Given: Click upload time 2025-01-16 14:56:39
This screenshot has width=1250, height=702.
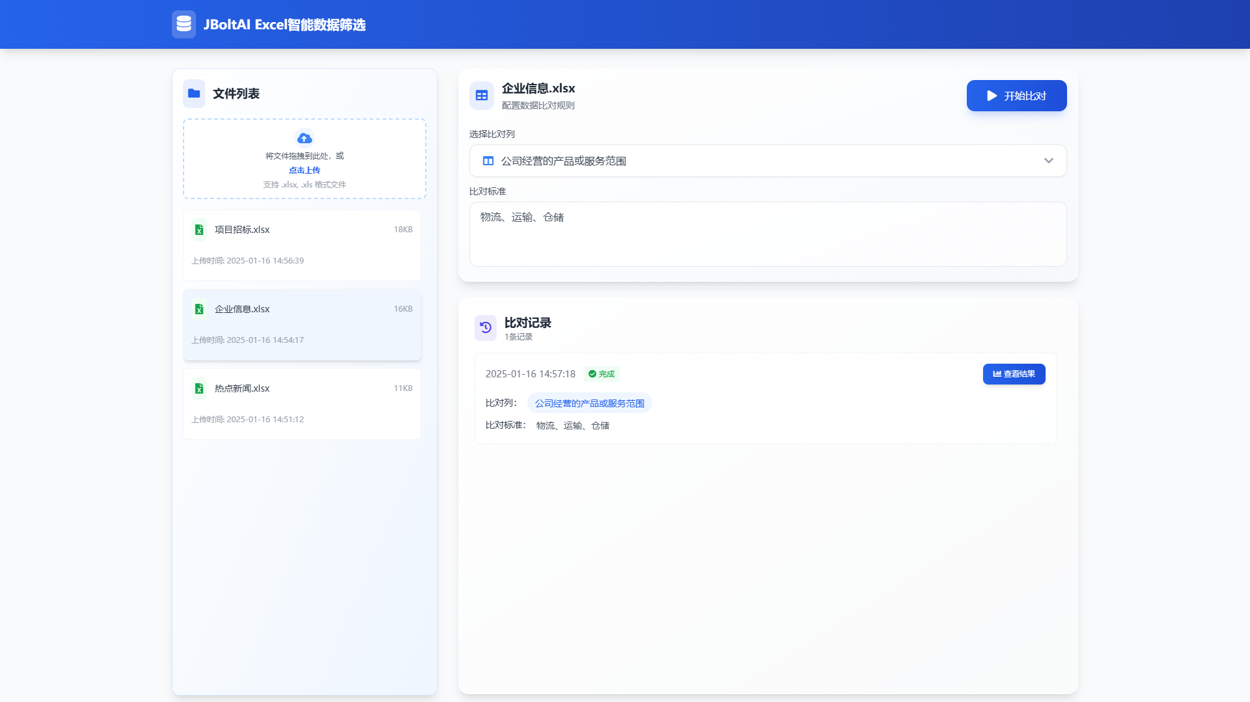Looking at the screenshot, I should pyautogui.click(x=247, y=261).
